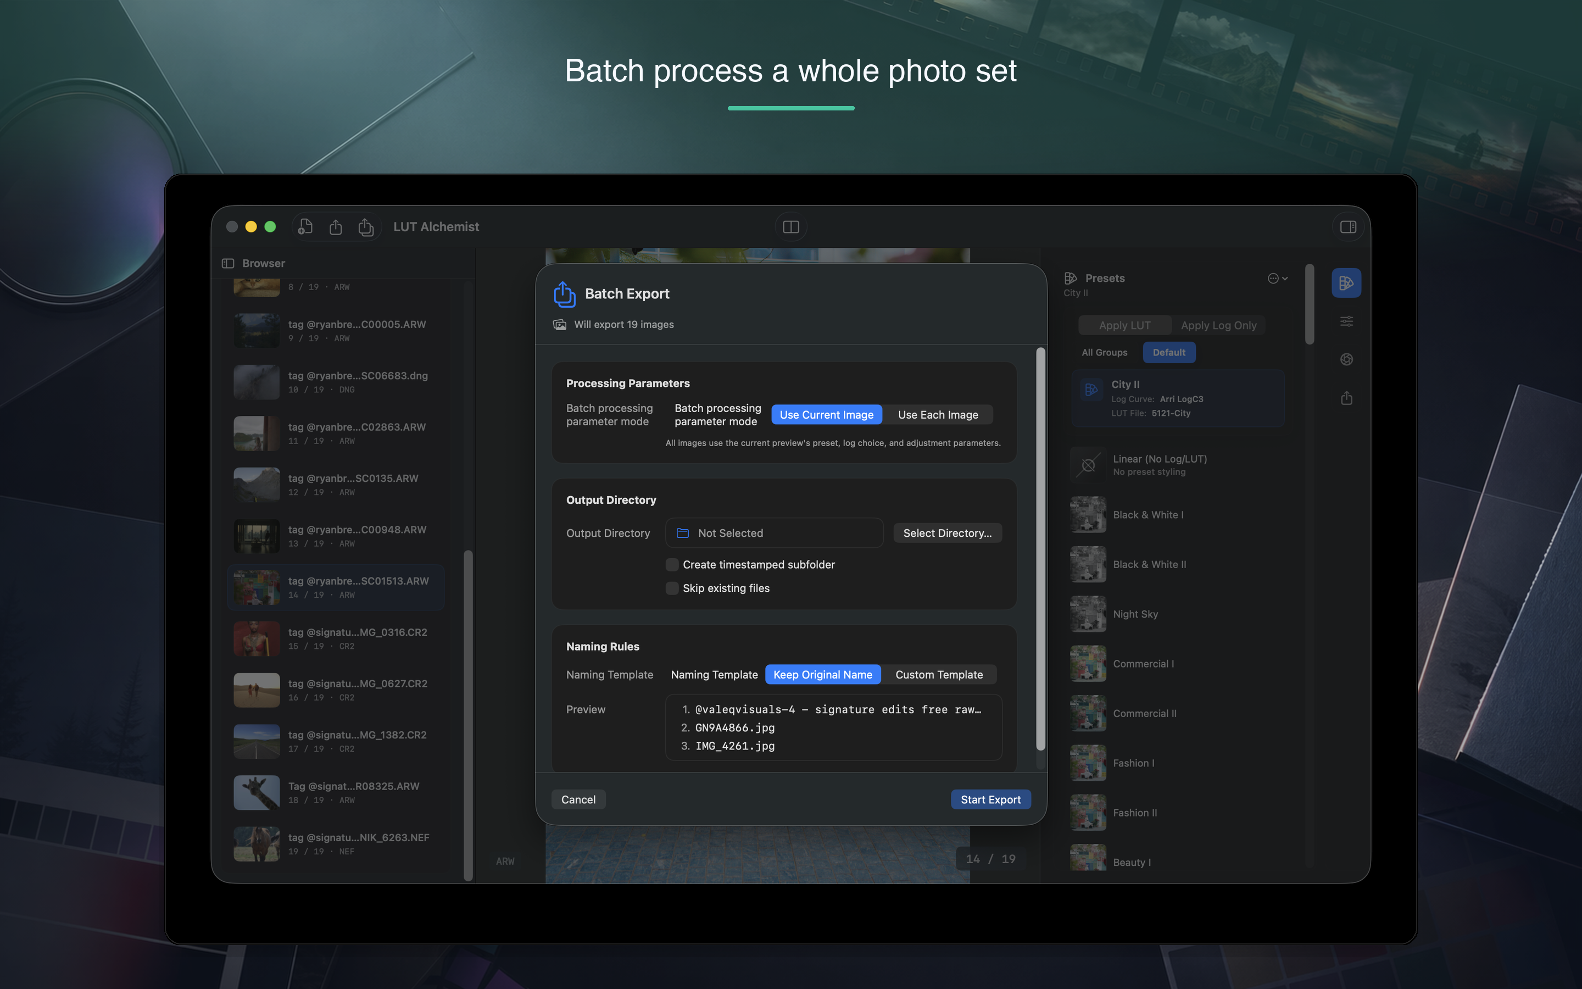Open image Tag @signat...R08325.ARW
Image resolution: width=1582 pixels, height=989 pixels.
point(336,793)
